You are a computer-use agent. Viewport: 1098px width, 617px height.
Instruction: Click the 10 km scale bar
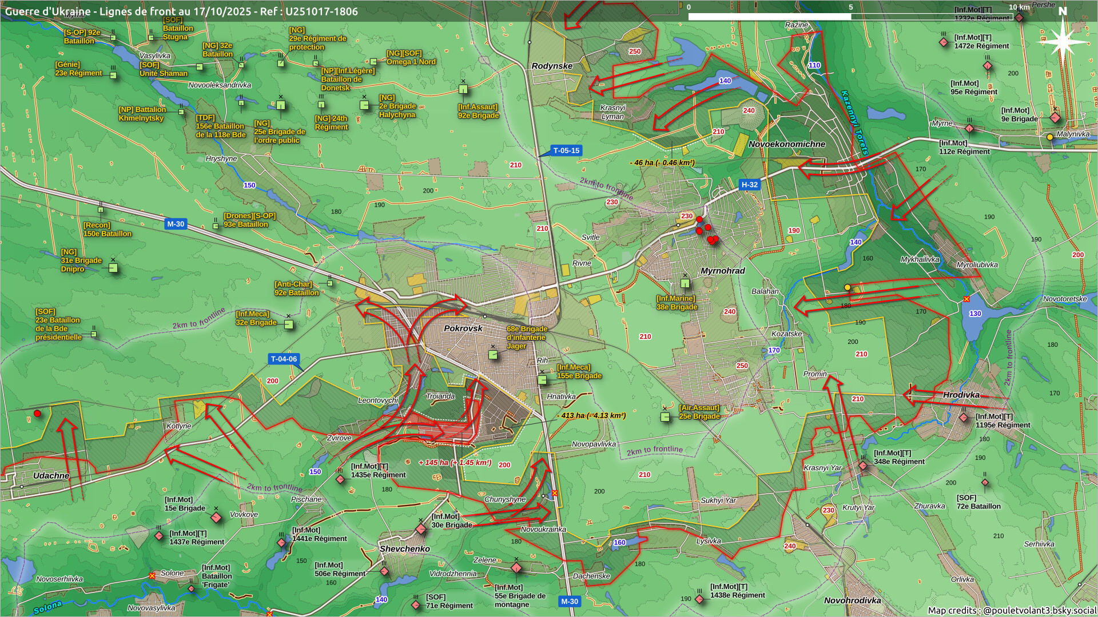click(851, 17)
